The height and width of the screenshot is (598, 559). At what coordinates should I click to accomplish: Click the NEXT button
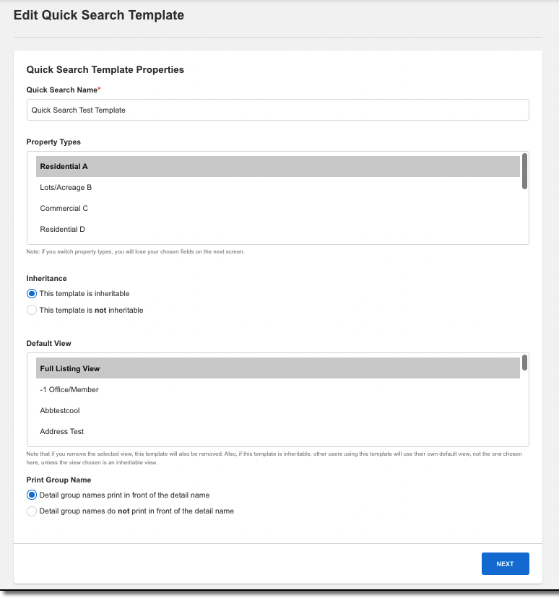505,563
